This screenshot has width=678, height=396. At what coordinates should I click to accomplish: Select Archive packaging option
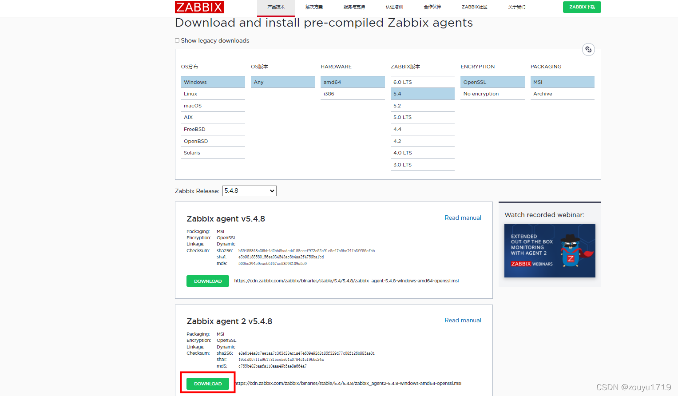[563, 94]
